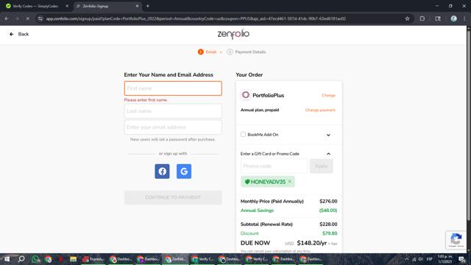Open the Windows Start menu

(7, 259)
